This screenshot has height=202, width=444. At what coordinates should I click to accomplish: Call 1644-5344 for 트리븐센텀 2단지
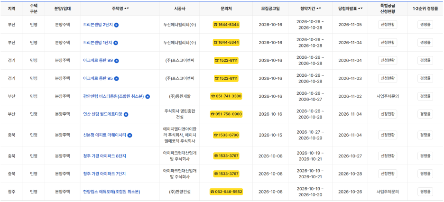226,25
